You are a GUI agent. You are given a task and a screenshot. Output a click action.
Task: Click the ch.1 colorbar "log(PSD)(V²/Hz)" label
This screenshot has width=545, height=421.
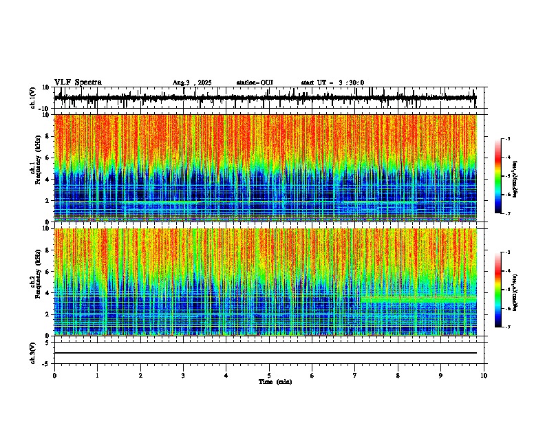(515, 179)
